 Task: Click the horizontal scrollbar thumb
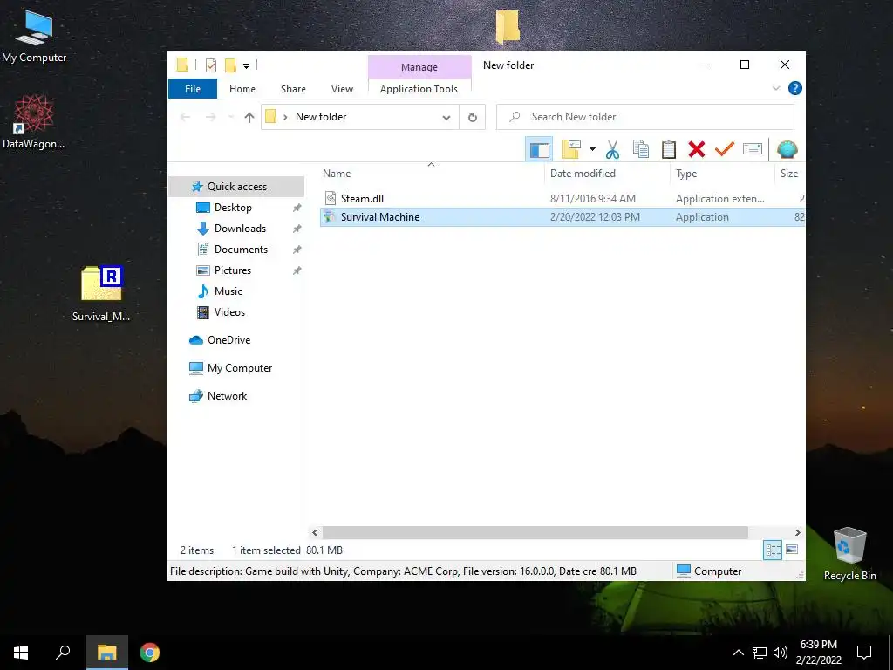tap(535, 533)
